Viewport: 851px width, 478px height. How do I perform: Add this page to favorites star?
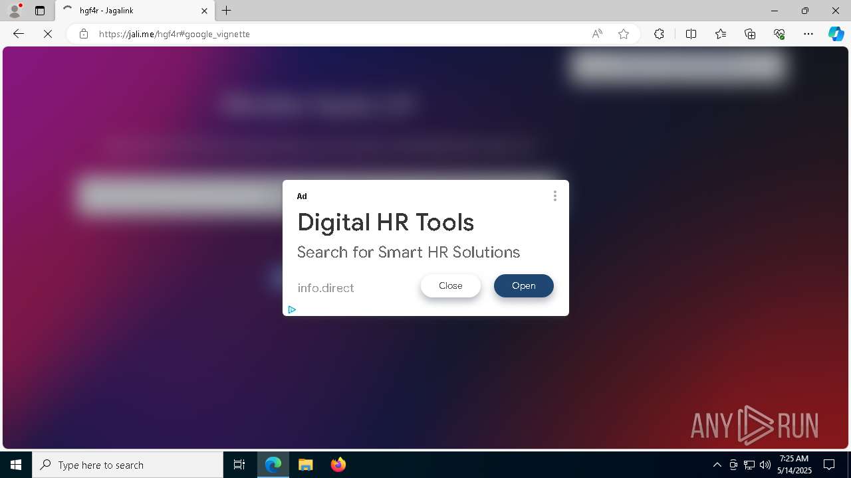tap(624, 34)
